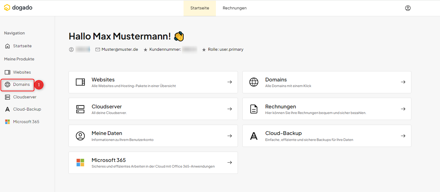
Task: Switch to the Rechnungen tab
Action: [234, 8]
